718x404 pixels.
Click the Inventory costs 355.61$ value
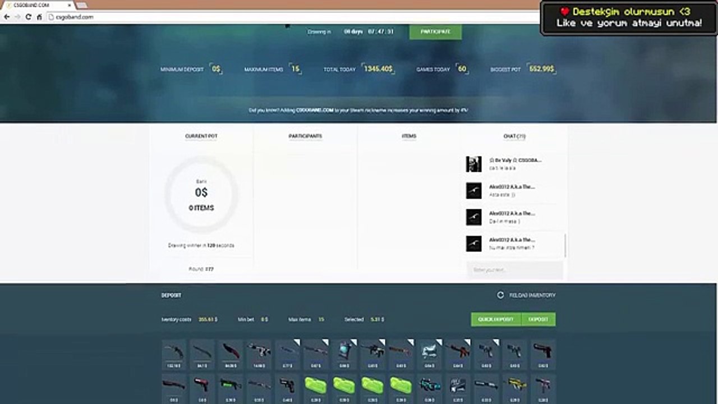click(208, 319)
